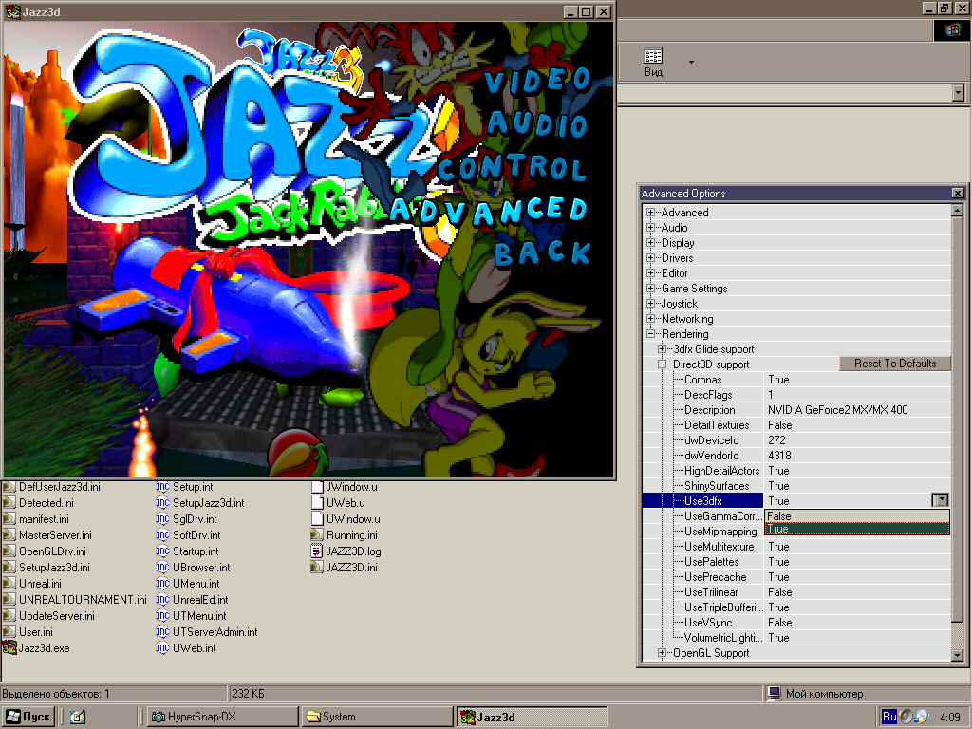
Task: Select the OpenGLDrv.ini file icon
Action: point(9,551)
